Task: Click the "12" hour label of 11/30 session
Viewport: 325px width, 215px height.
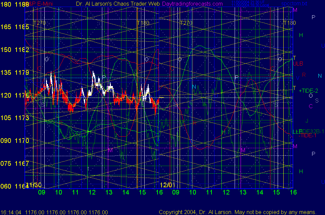Action: (x=92, y=193)
